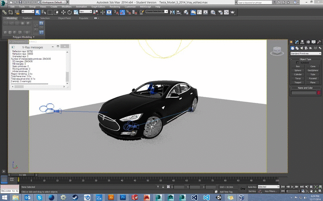Open the Workspace: Default dropdown
The image size is (323, 201).
coord(54,2)
